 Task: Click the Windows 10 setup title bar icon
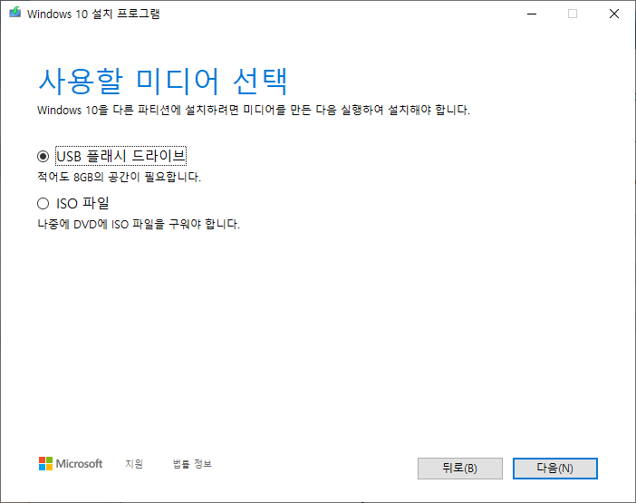click(x=15, y=13)
